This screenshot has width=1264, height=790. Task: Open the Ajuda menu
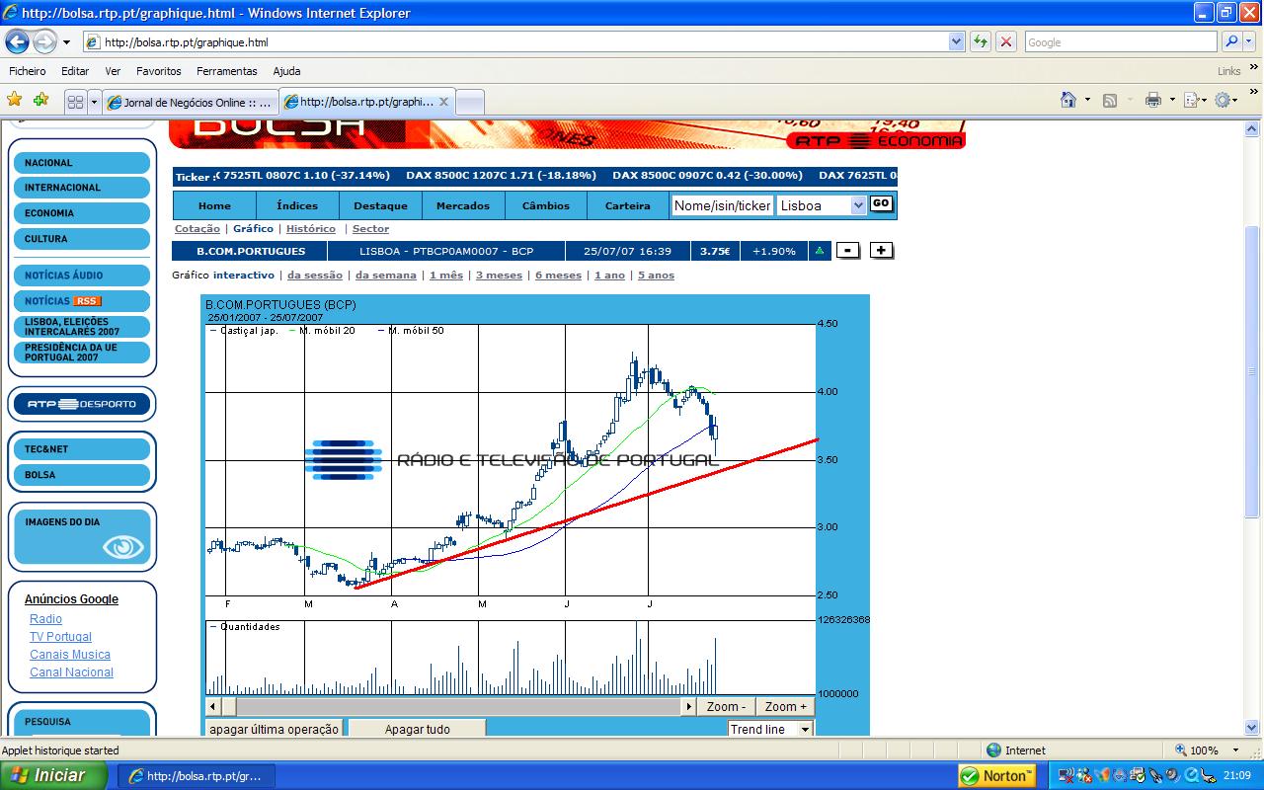tap(286, 71)
